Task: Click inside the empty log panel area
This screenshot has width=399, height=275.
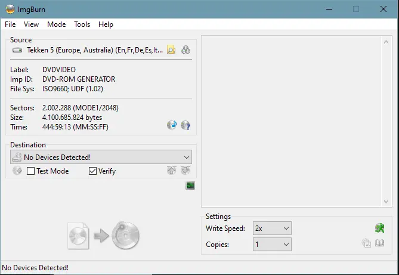Action: [x=292, y=122]
